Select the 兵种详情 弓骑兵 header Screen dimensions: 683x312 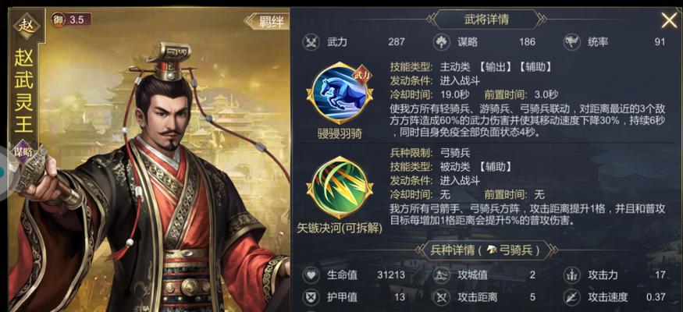[486, 250]
